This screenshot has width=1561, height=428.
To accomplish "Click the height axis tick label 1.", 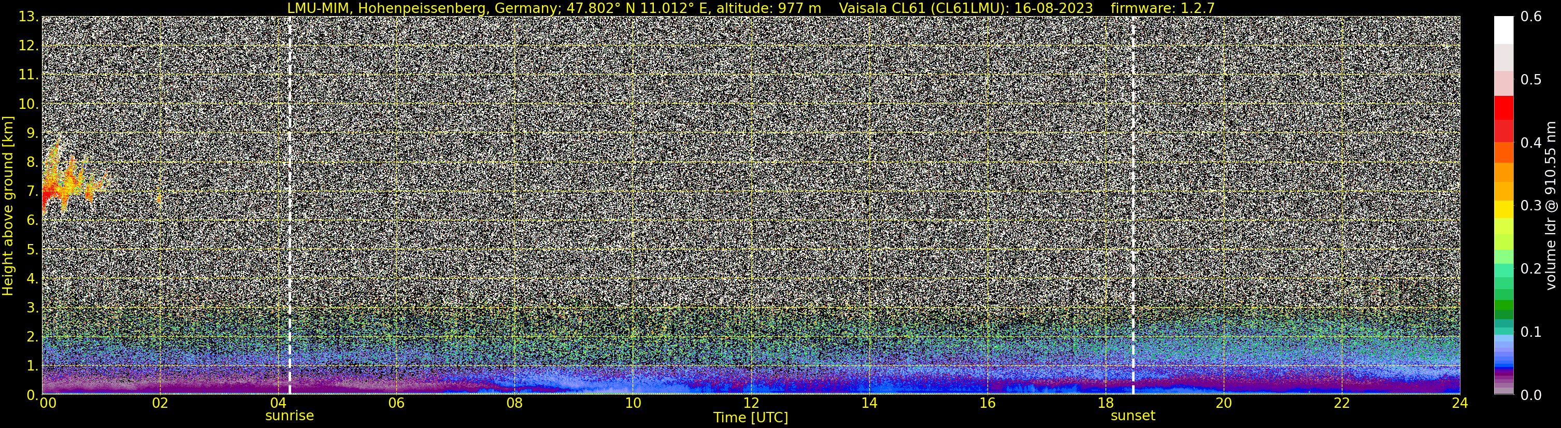I will 32,366.
